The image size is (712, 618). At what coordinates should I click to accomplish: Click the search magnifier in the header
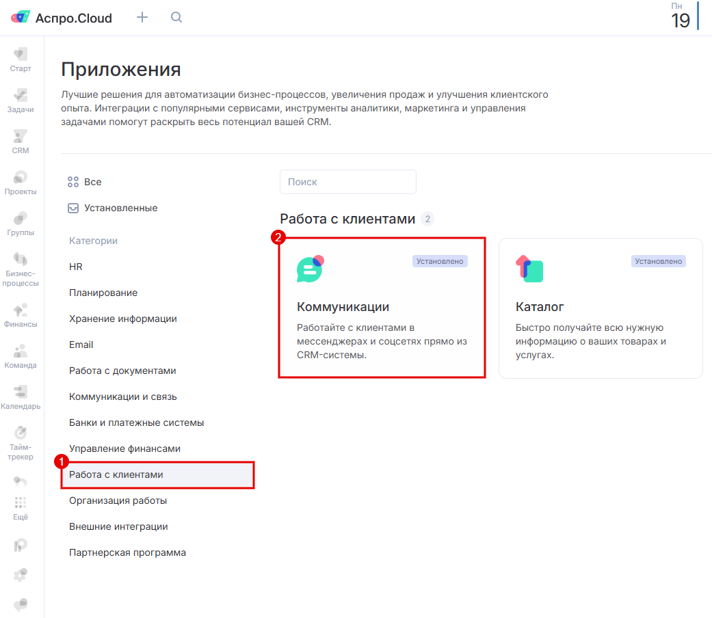176,18
